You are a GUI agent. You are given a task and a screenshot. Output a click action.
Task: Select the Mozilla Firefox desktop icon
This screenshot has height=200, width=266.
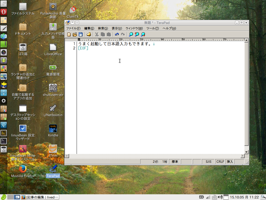[x=23, y=171]
